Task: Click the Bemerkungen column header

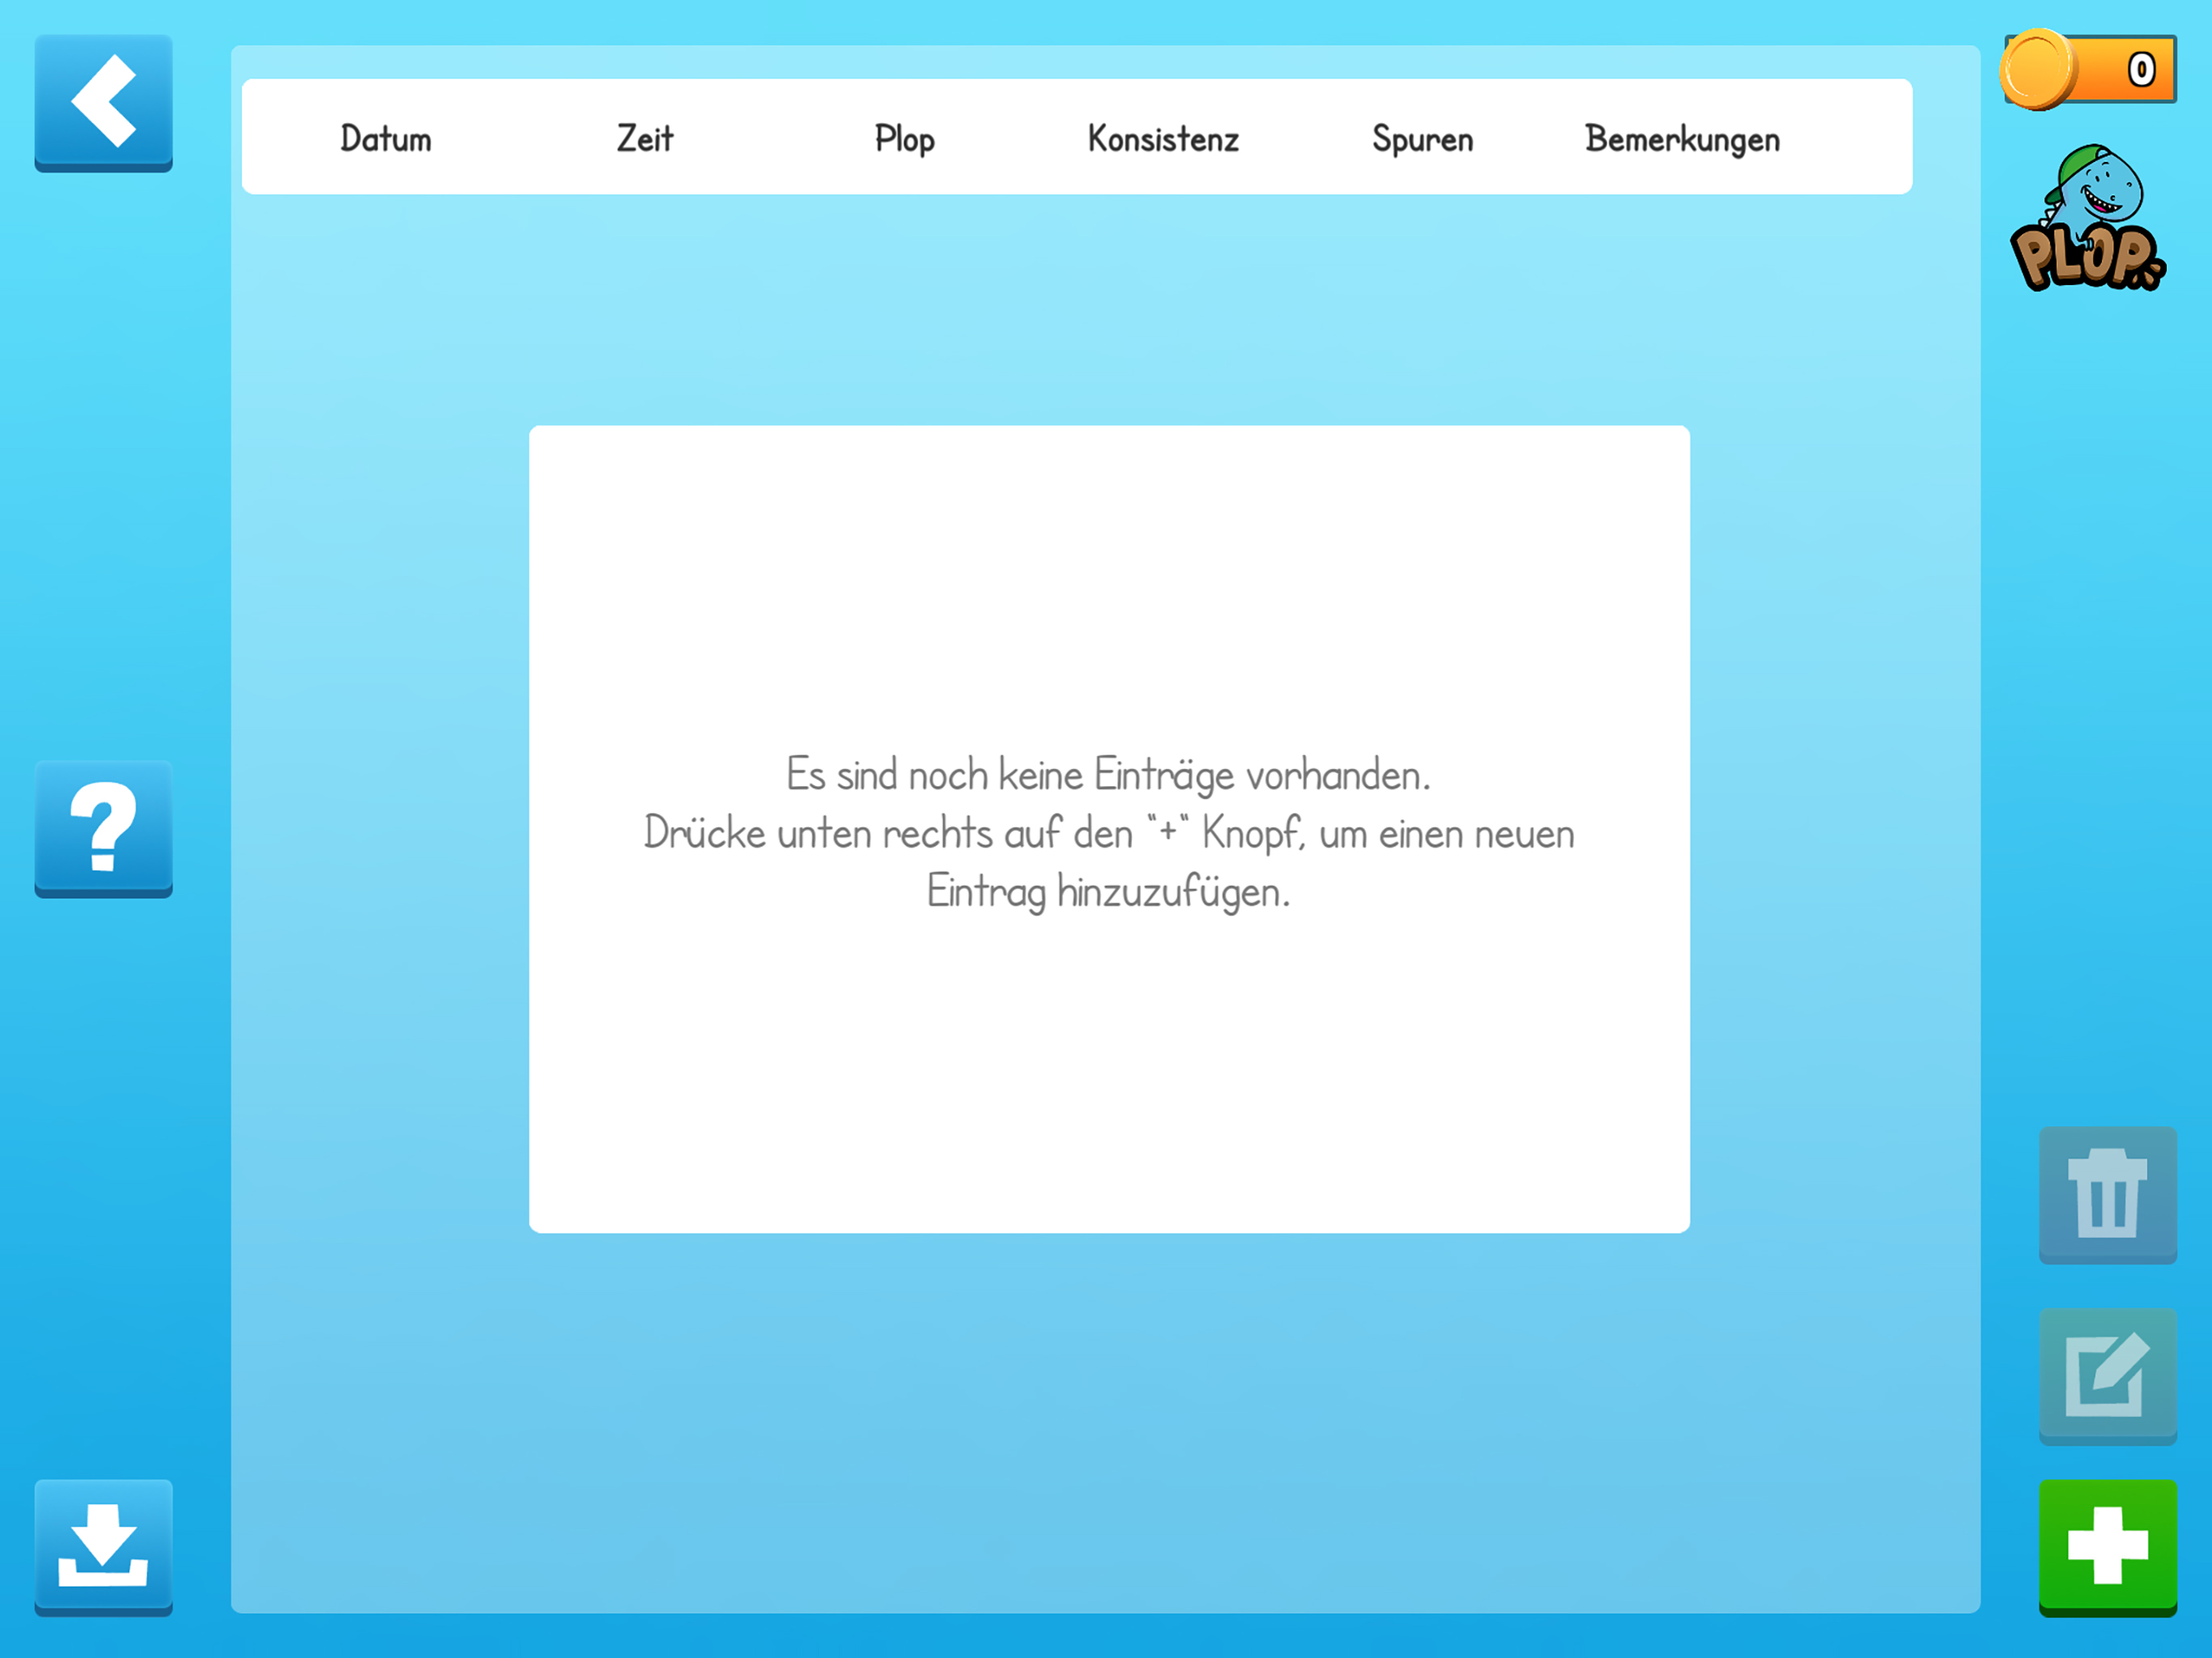Action: pyautogui.click(x=1682, y=139)
